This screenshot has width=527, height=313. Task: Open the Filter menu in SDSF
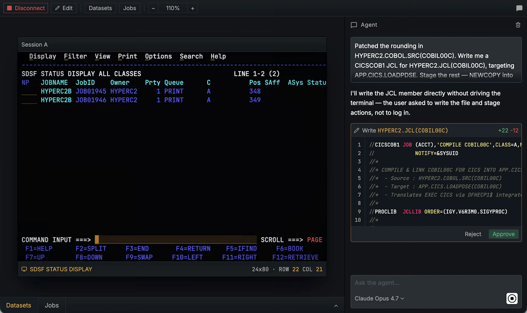(75, 56)
